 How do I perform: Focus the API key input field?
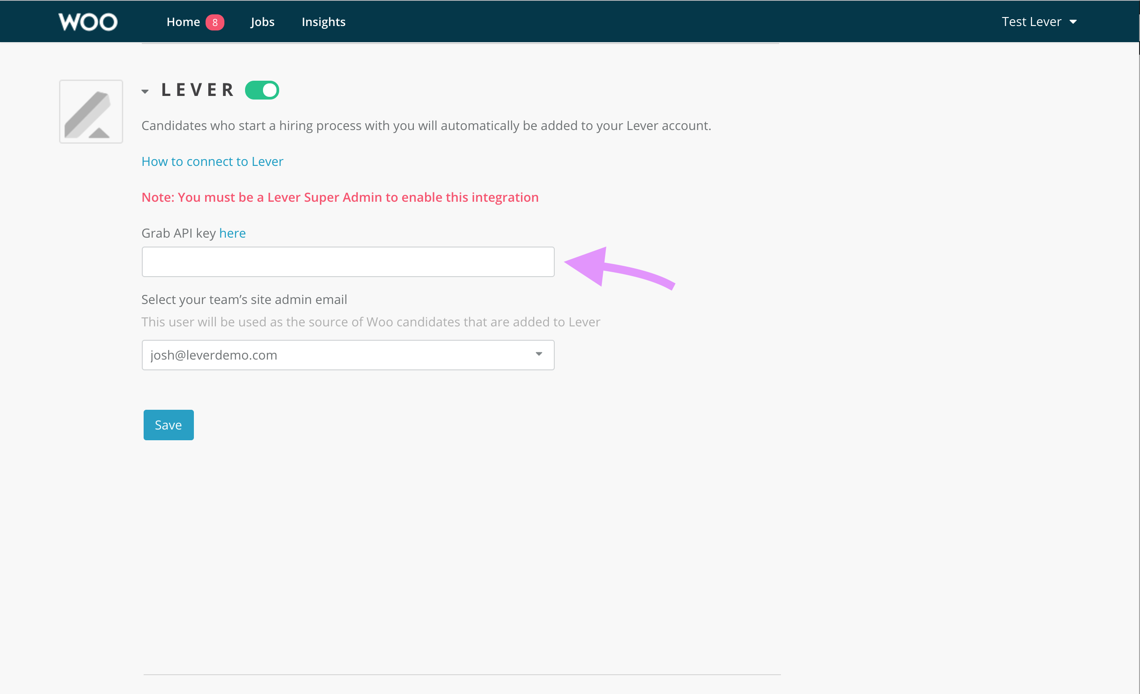coord(348,262)
